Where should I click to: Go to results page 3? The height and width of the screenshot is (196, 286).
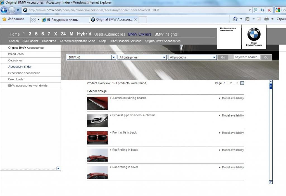[x=237, y=83]
